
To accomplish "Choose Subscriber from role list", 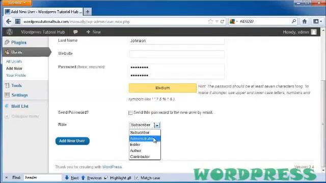I will (x=145, y=132).
